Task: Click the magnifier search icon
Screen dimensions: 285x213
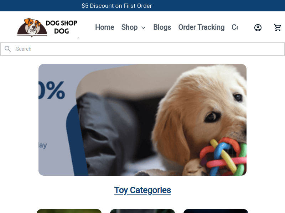Action: 7,49
